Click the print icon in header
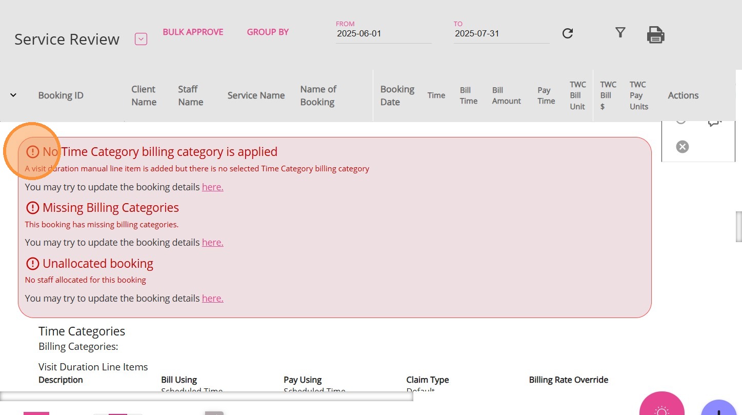 coord(655,35)
